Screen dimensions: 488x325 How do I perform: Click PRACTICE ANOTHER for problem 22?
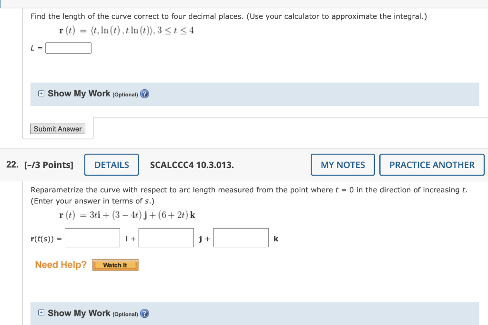(x=432, y=164)
